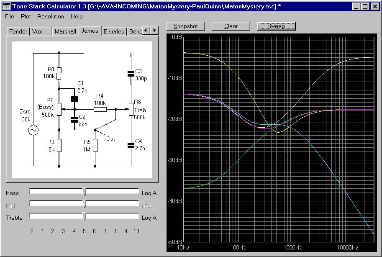Click the R6 Treb potentiometer in schematic

pyautogui.click(x=131, y=109)
